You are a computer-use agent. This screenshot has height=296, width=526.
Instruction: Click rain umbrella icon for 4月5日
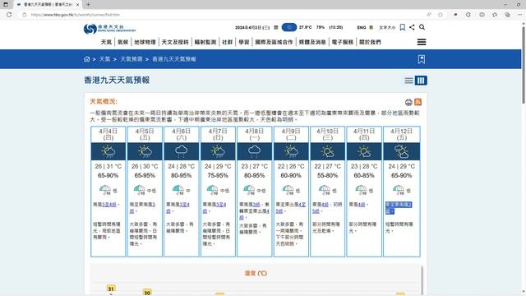(139, 190)
